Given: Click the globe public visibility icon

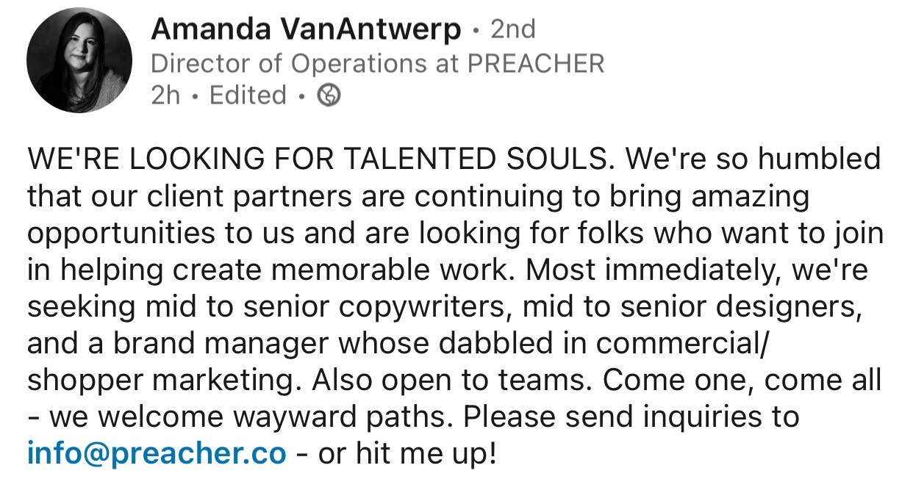Looking at the screenshot, I should pos(328,96).
